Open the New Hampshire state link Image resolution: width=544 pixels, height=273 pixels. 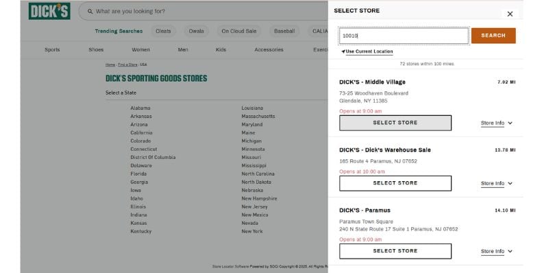(259, 199)
